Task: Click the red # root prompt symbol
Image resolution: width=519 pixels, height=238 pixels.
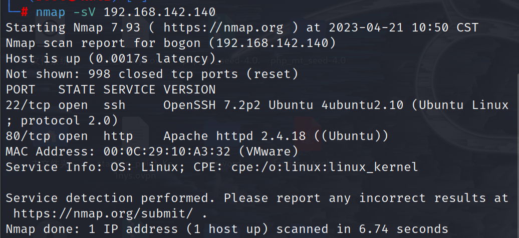Action: point(25,11)
